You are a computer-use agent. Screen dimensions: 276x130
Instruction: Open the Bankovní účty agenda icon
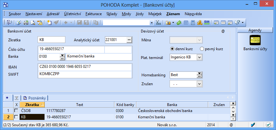[255, 40]
